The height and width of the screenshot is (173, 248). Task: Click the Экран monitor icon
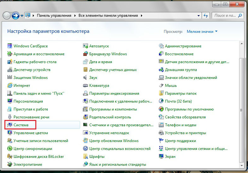[161, 157]
